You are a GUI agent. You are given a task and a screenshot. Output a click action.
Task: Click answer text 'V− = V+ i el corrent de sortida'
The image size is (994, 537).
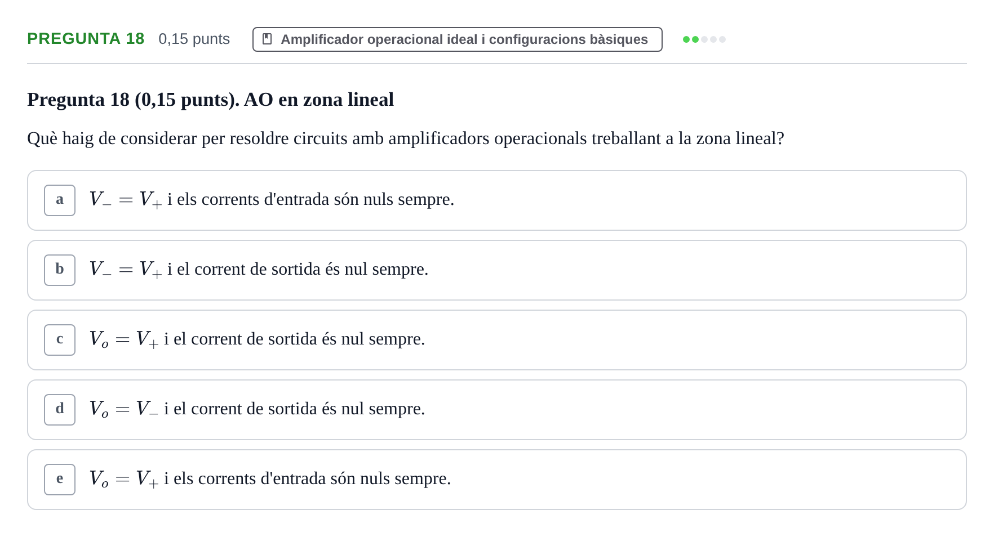[259, 270]
